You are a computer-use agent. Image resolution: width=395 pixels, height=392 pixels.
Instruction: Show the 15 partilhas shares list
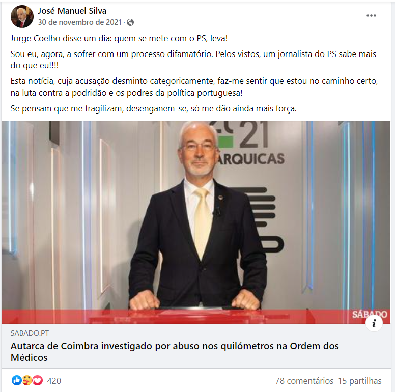point(360,381)
